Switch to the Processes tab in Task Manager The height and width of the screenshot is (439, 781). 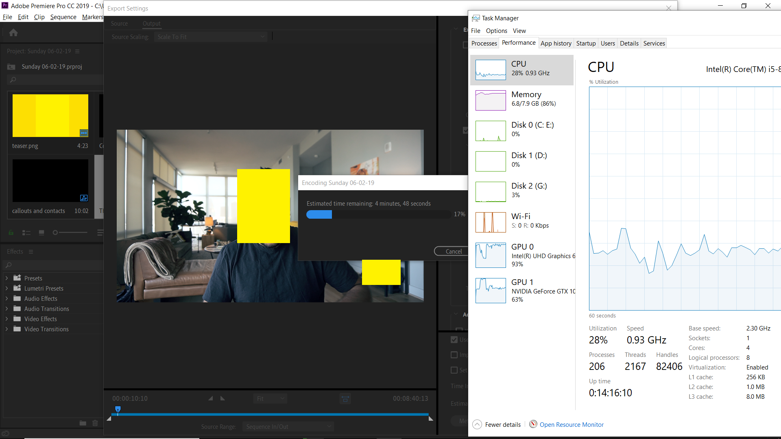[x=483, y=43]
